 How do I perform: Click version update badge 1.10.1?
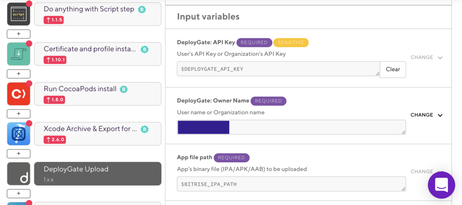55,60
